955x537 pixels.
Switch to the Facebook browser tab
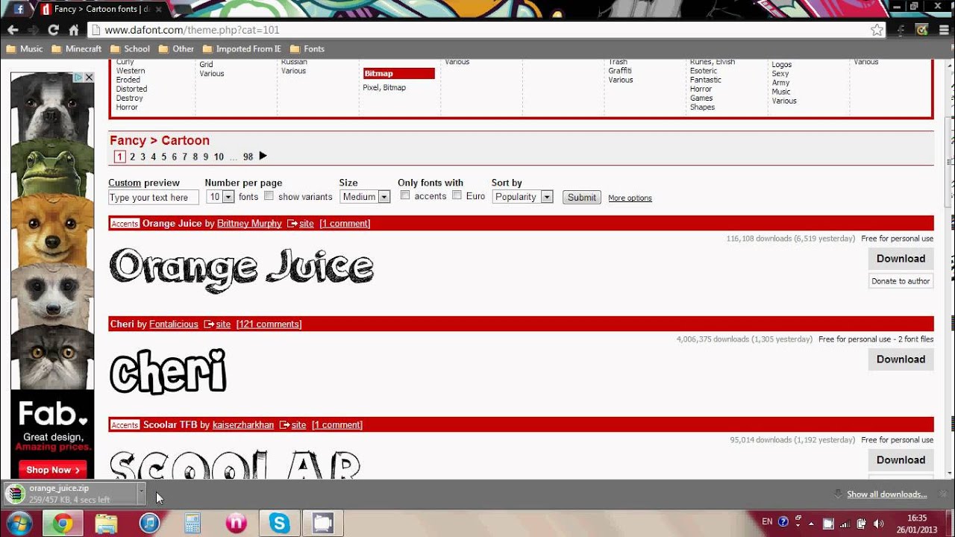[x=19, y=9]
